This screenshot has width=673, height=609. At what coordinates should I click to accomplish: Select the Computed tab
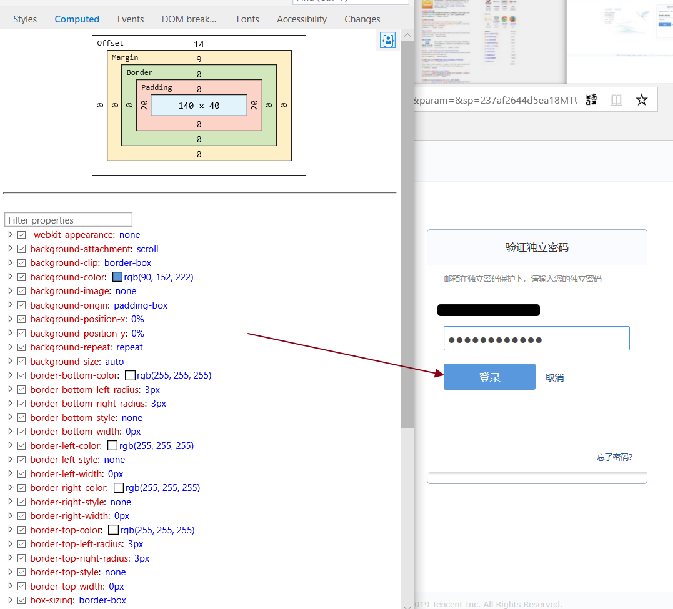point(77,19)
